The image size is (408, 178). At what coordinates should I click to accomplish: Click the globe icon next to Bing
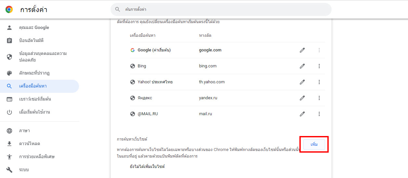click(133, 66)
